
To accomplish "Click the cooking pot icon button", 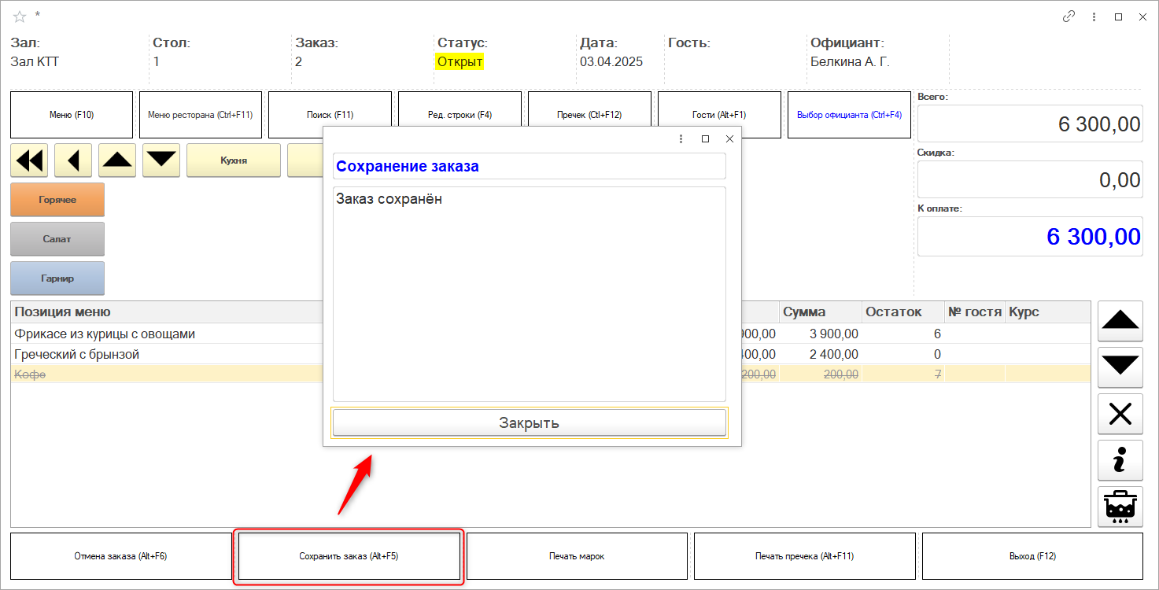I will (x=1120, y=506).
